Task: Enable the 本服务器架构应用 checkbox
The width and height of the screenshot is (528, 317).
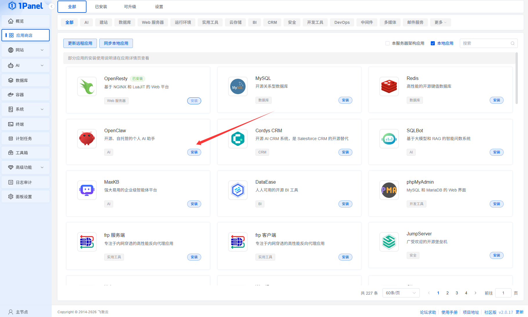Action: [388, 43]
